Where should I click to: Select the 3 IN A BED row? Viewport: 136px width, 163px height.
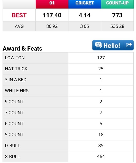[x=68, y=80]
